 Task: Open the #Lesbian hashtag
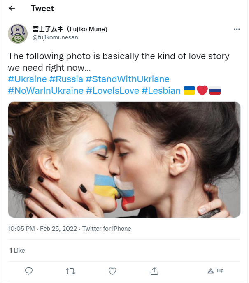pyautogui.click(x=161, y=90)
